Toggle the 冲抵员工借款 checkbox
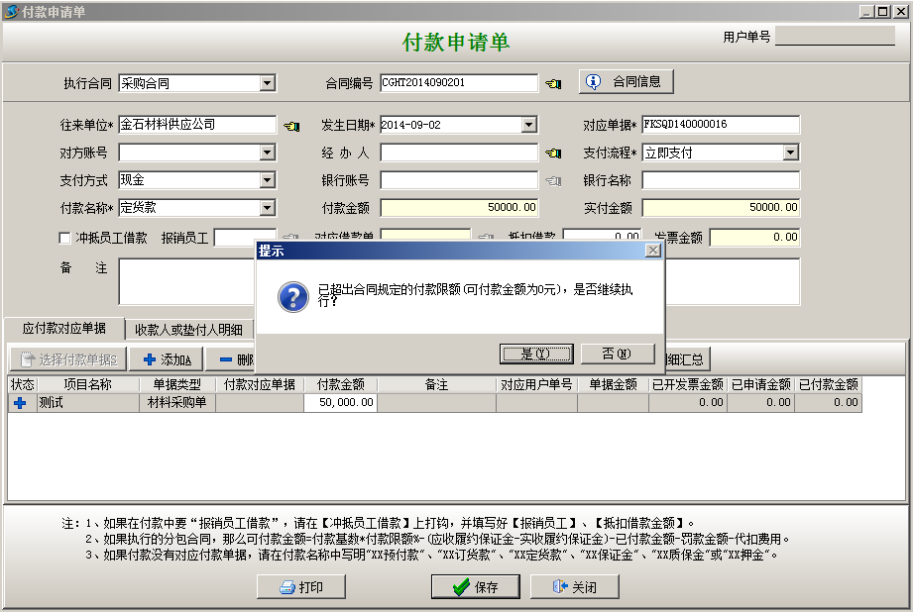The height and width of the screenshot is (612, 913). tap(65, 238)
